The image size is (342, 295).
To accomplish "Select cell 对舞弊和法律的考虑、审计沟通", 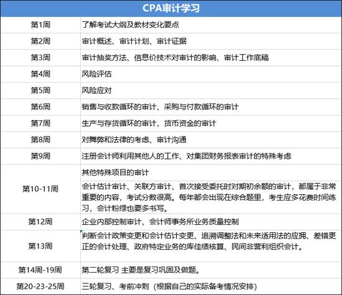I will coord(211,140).
